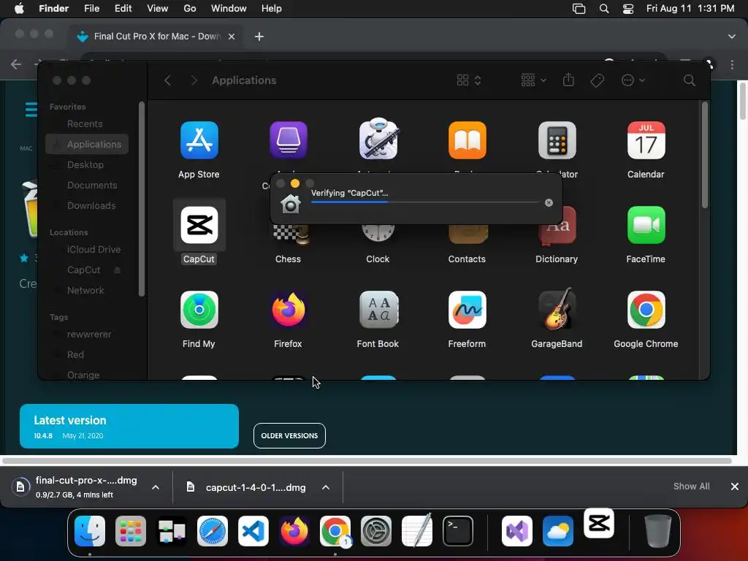Viewport: 748px width, 561px height.
Task: Open the Books app icon
Action: 467,140
